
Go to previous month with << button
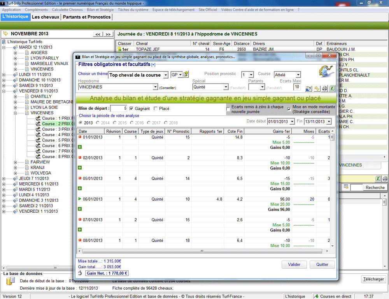coord(98,34)
